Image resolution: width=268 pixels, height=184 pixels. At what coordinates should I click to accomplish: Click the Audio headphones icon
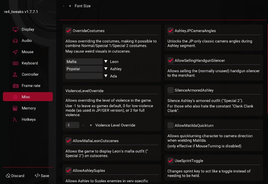[15, 41]
